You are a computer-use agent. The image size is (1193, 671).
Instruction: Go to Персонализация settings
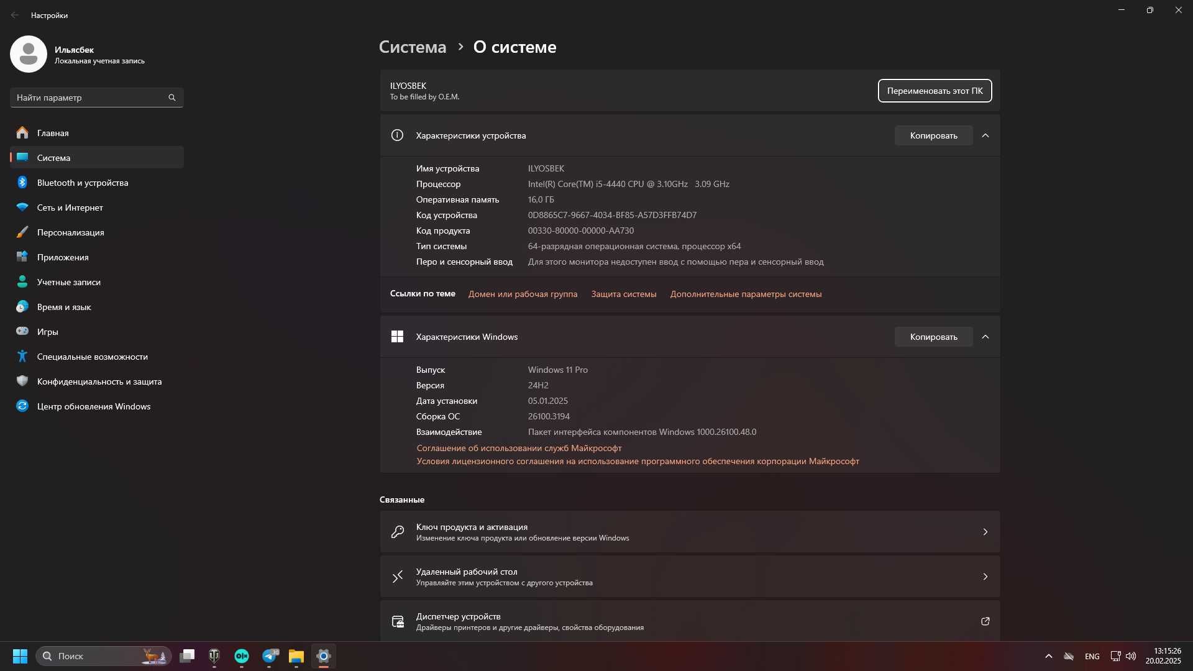tap(96, 232)
